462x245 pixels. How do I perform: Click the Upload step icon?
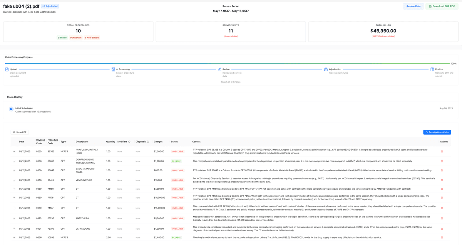click(x=7, y=70)
